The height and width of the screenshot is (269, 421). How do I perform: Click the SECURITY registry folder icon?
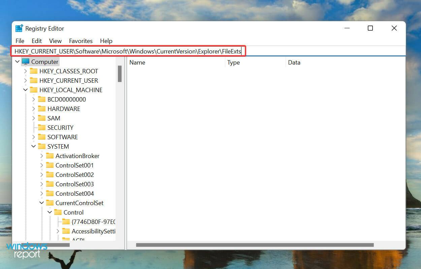pos(42,127)
